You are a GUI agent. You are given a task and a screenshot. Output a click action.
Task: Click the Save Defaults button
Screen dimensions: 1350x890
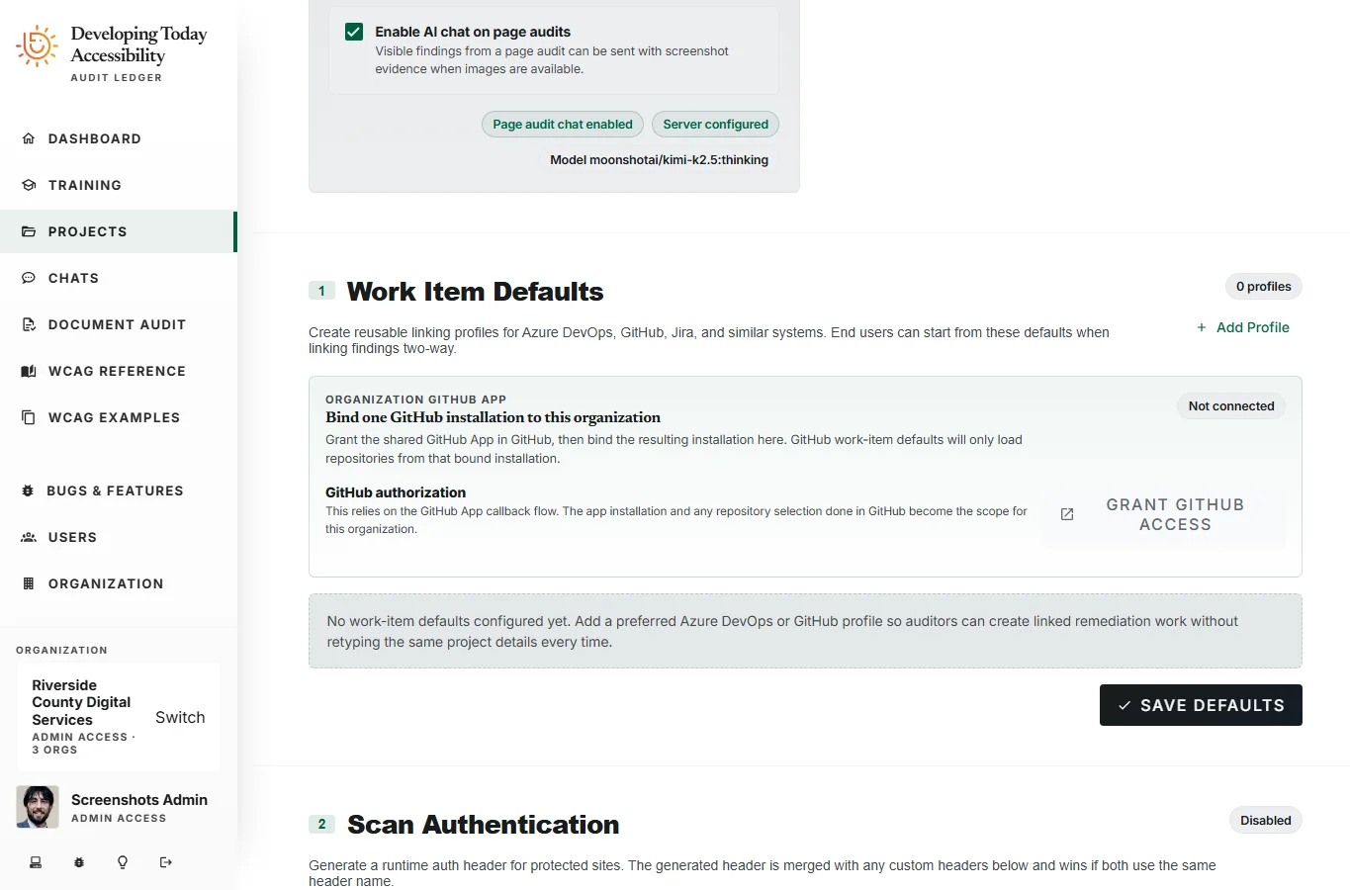pyautogui.click(x=1201, y=705)
